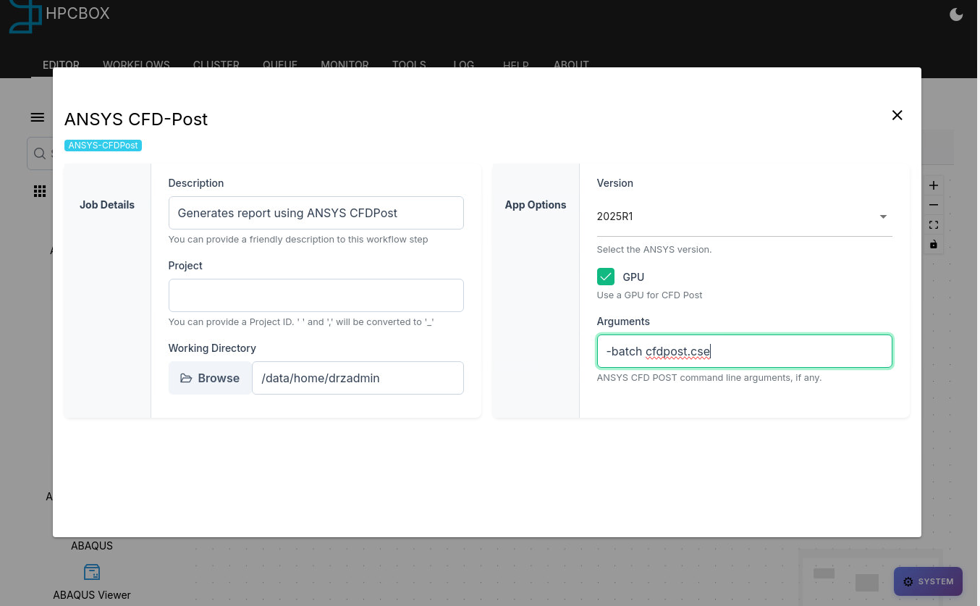The width and height of the screenshot is (980, 606).
Task: Click the ANSYS CFD-Post dialog title
Action: click(136, 119)
